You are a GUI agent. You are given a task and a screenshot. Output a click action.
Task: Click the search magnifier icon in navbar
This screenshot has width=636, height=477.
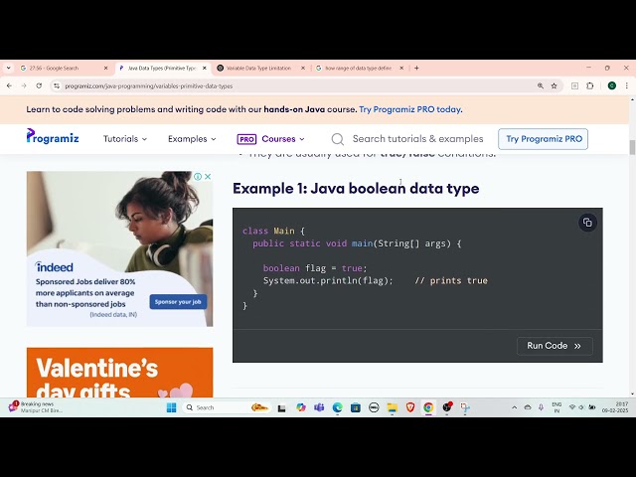(338, 139)
